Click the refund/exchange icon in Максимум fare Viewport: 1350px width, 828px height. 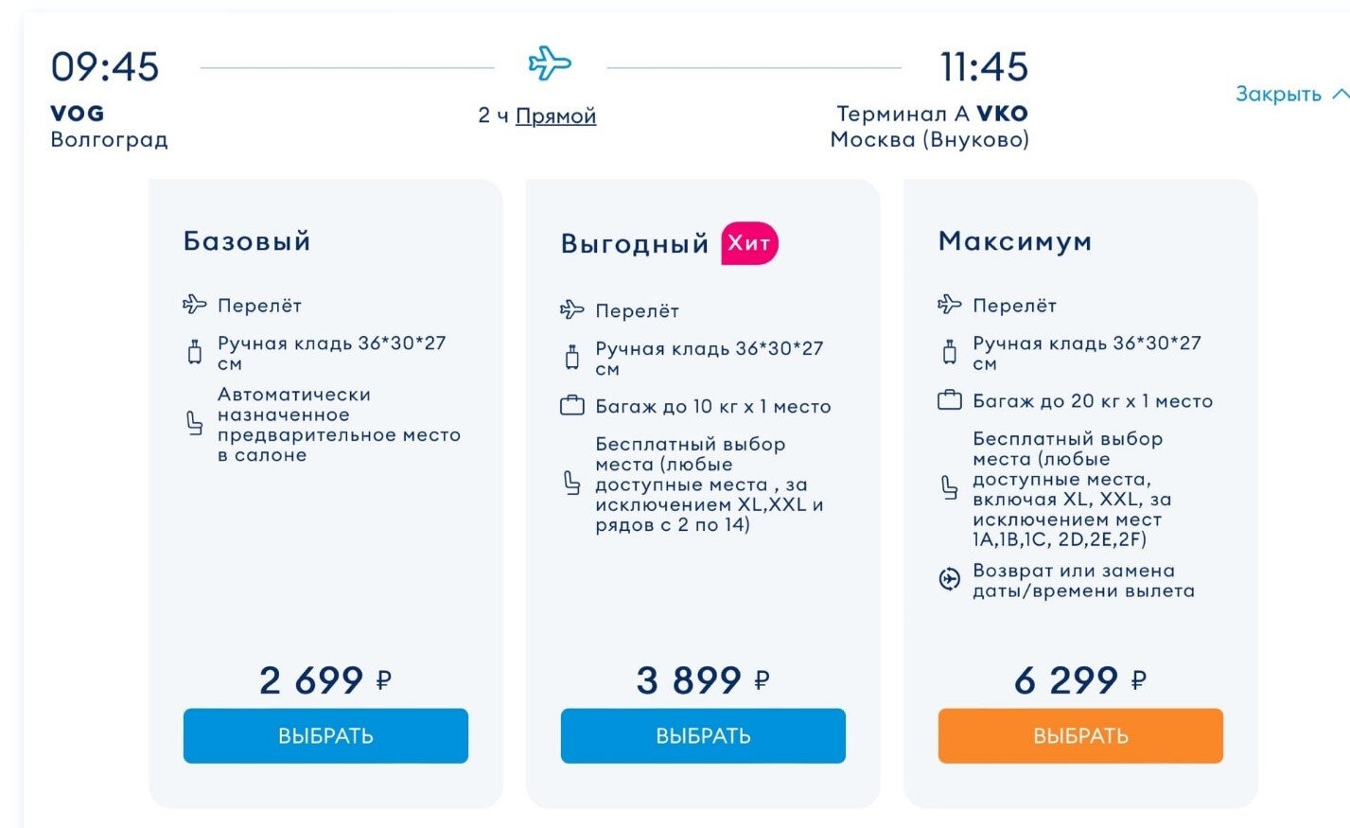point(949,580)
